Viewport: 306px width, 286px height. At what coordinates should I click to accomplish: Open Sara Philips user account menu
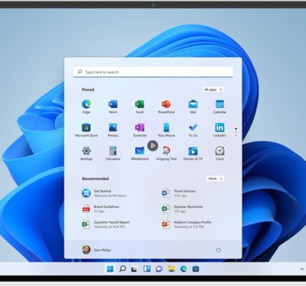(x=97, y=250)
